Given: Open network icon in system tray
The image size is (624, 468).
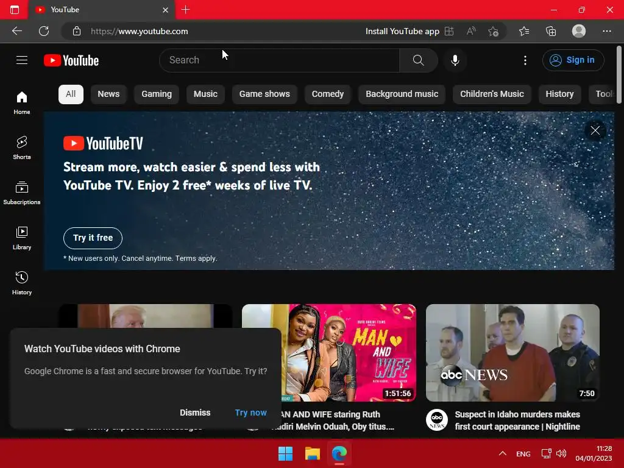Looking at the screenshot, I should pyautogui.click(x=547, y=453).
